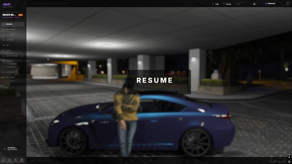Open World Map from the sidebar
292x164 pixels.
pos(12,30)
